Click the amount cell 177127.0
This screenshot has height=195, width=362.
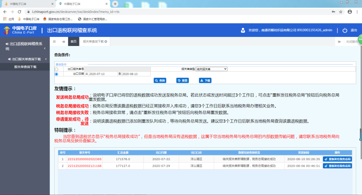pos(123,166)
